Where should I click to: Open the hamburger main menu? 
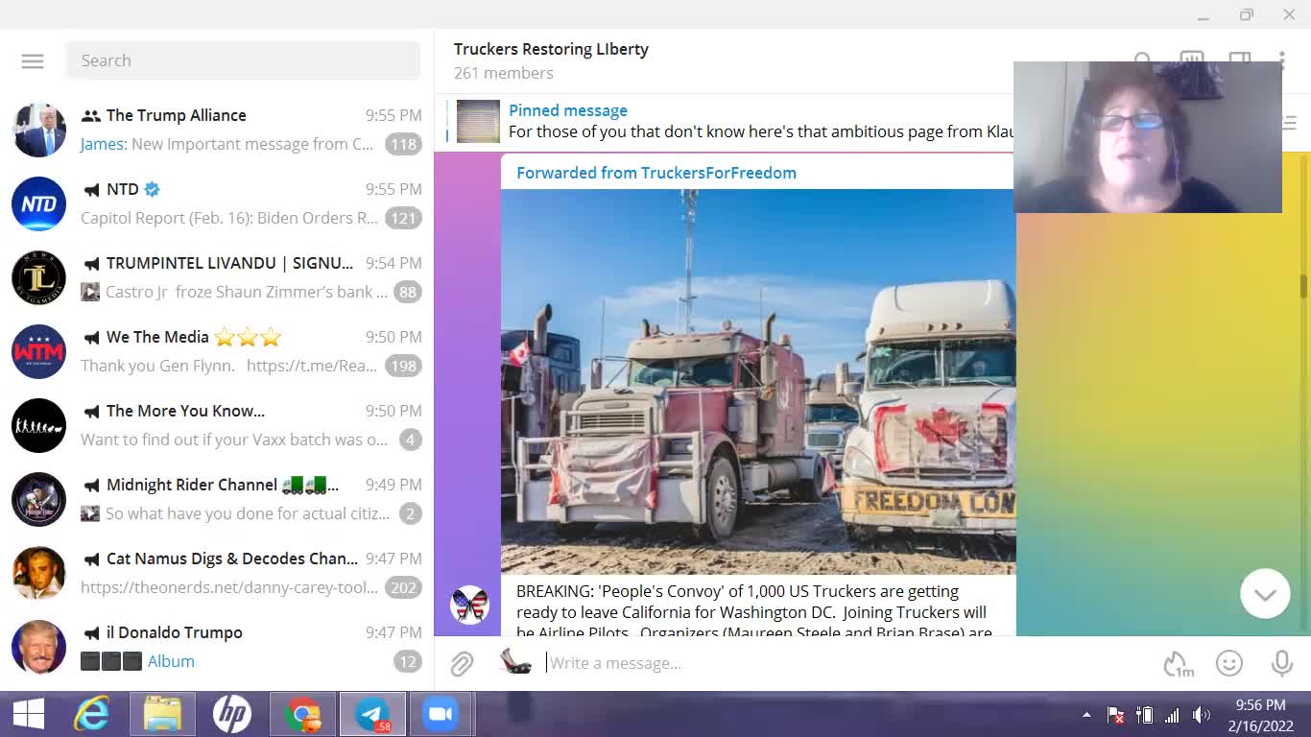[x=33, y=60]
